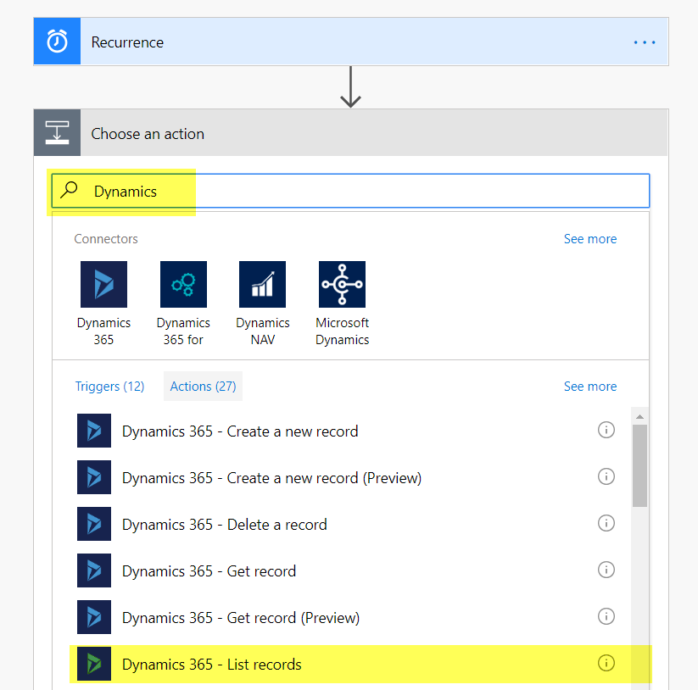
Task: Select the Dynamics NAV connector icon
Action: pos(262,284)
